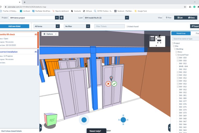This screenshot has height=133, width=199.
Task: View site info via address lock icon
Action: point(6,7)
